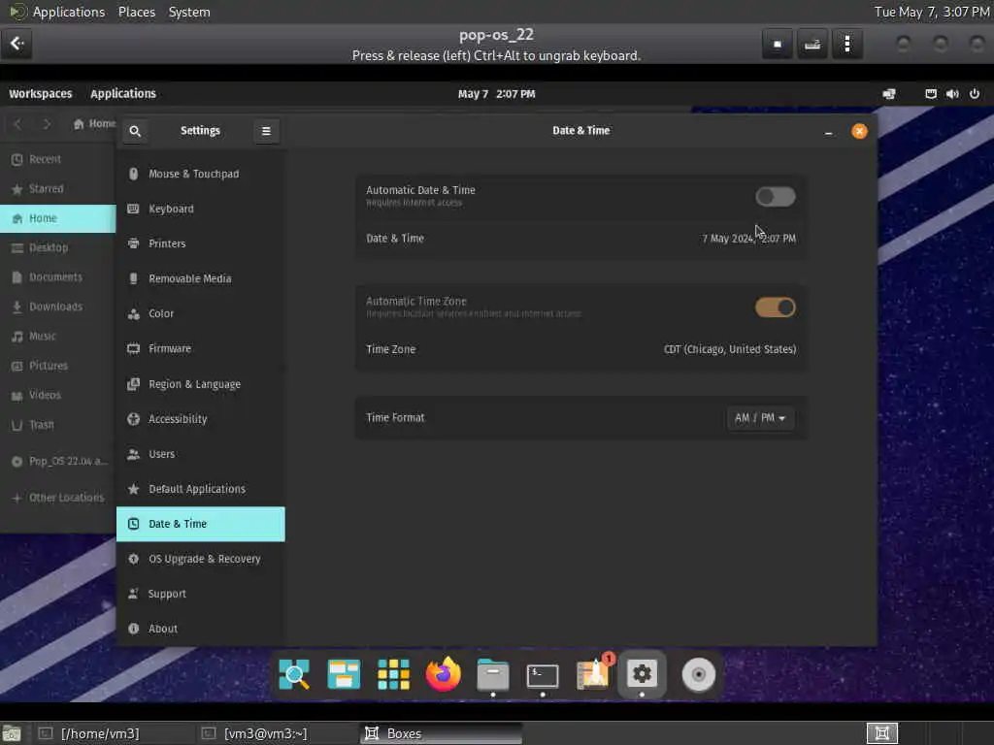
Task: Open the clipboard tray icon in top panel
Action: coord(931,94)
